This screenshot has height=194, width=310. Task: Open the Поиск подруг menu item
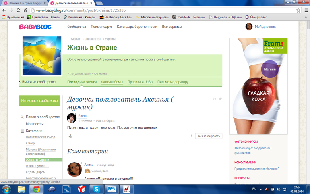coord(101,27)
